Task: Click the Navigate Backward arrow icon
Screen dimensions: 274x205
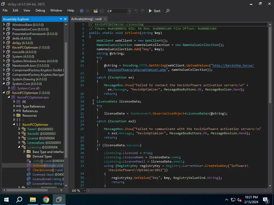Action: [82, 11]
